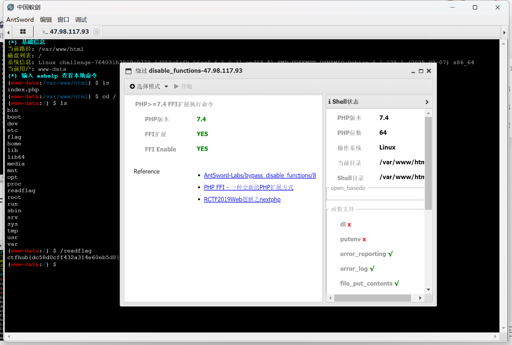512x345 pixels.
Task: Open the 编辑 menu
Action: (x=46, y=20)
